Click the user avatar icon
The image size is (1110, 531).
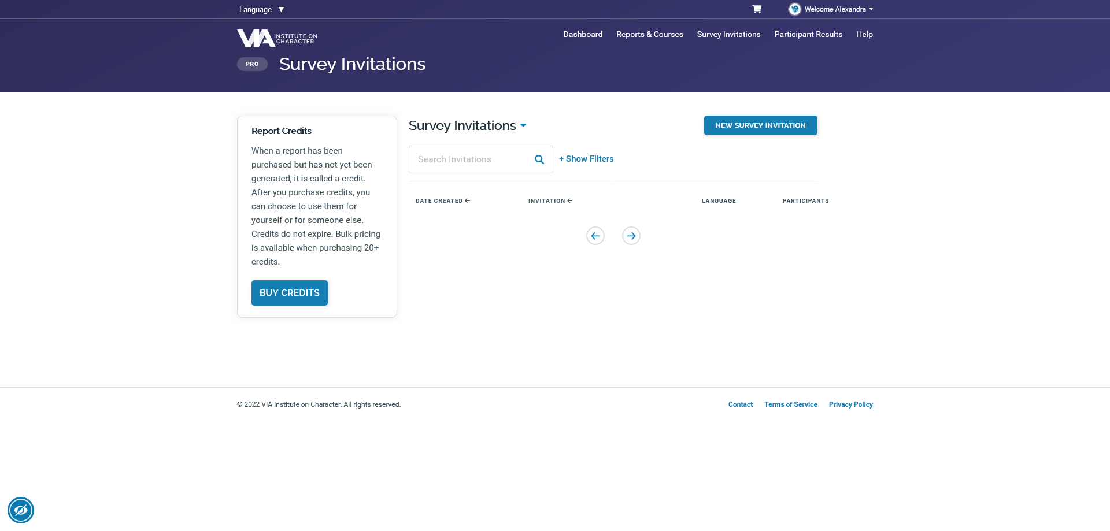pos(795,9)
